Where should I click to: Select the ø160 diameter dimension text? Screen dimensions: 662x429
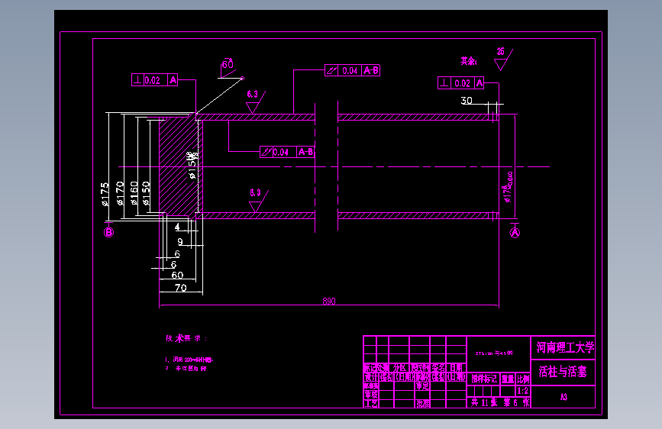(134, 193)
